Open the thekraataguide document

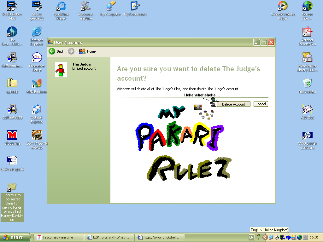click(12, 161)
